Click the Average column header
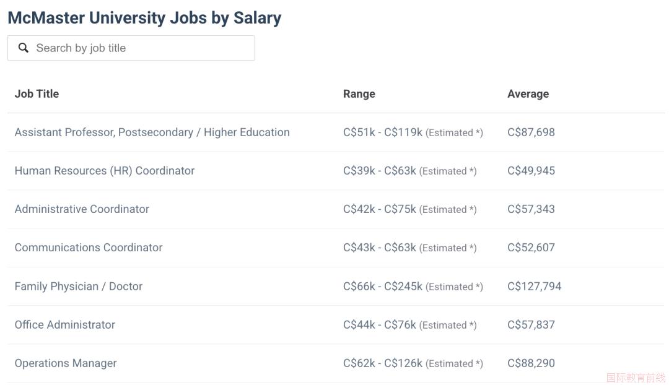669x385 pixels. [528, 94]
